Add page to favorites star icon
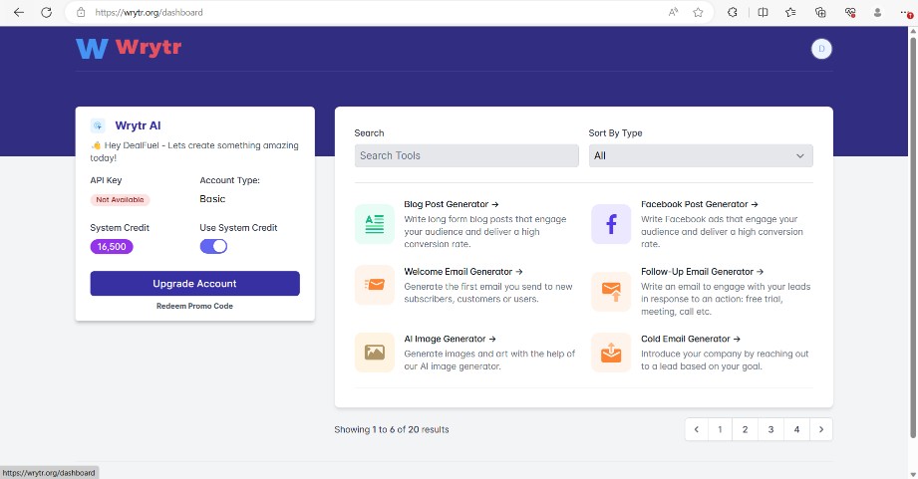The image size is (918, 479). [698, 12]
